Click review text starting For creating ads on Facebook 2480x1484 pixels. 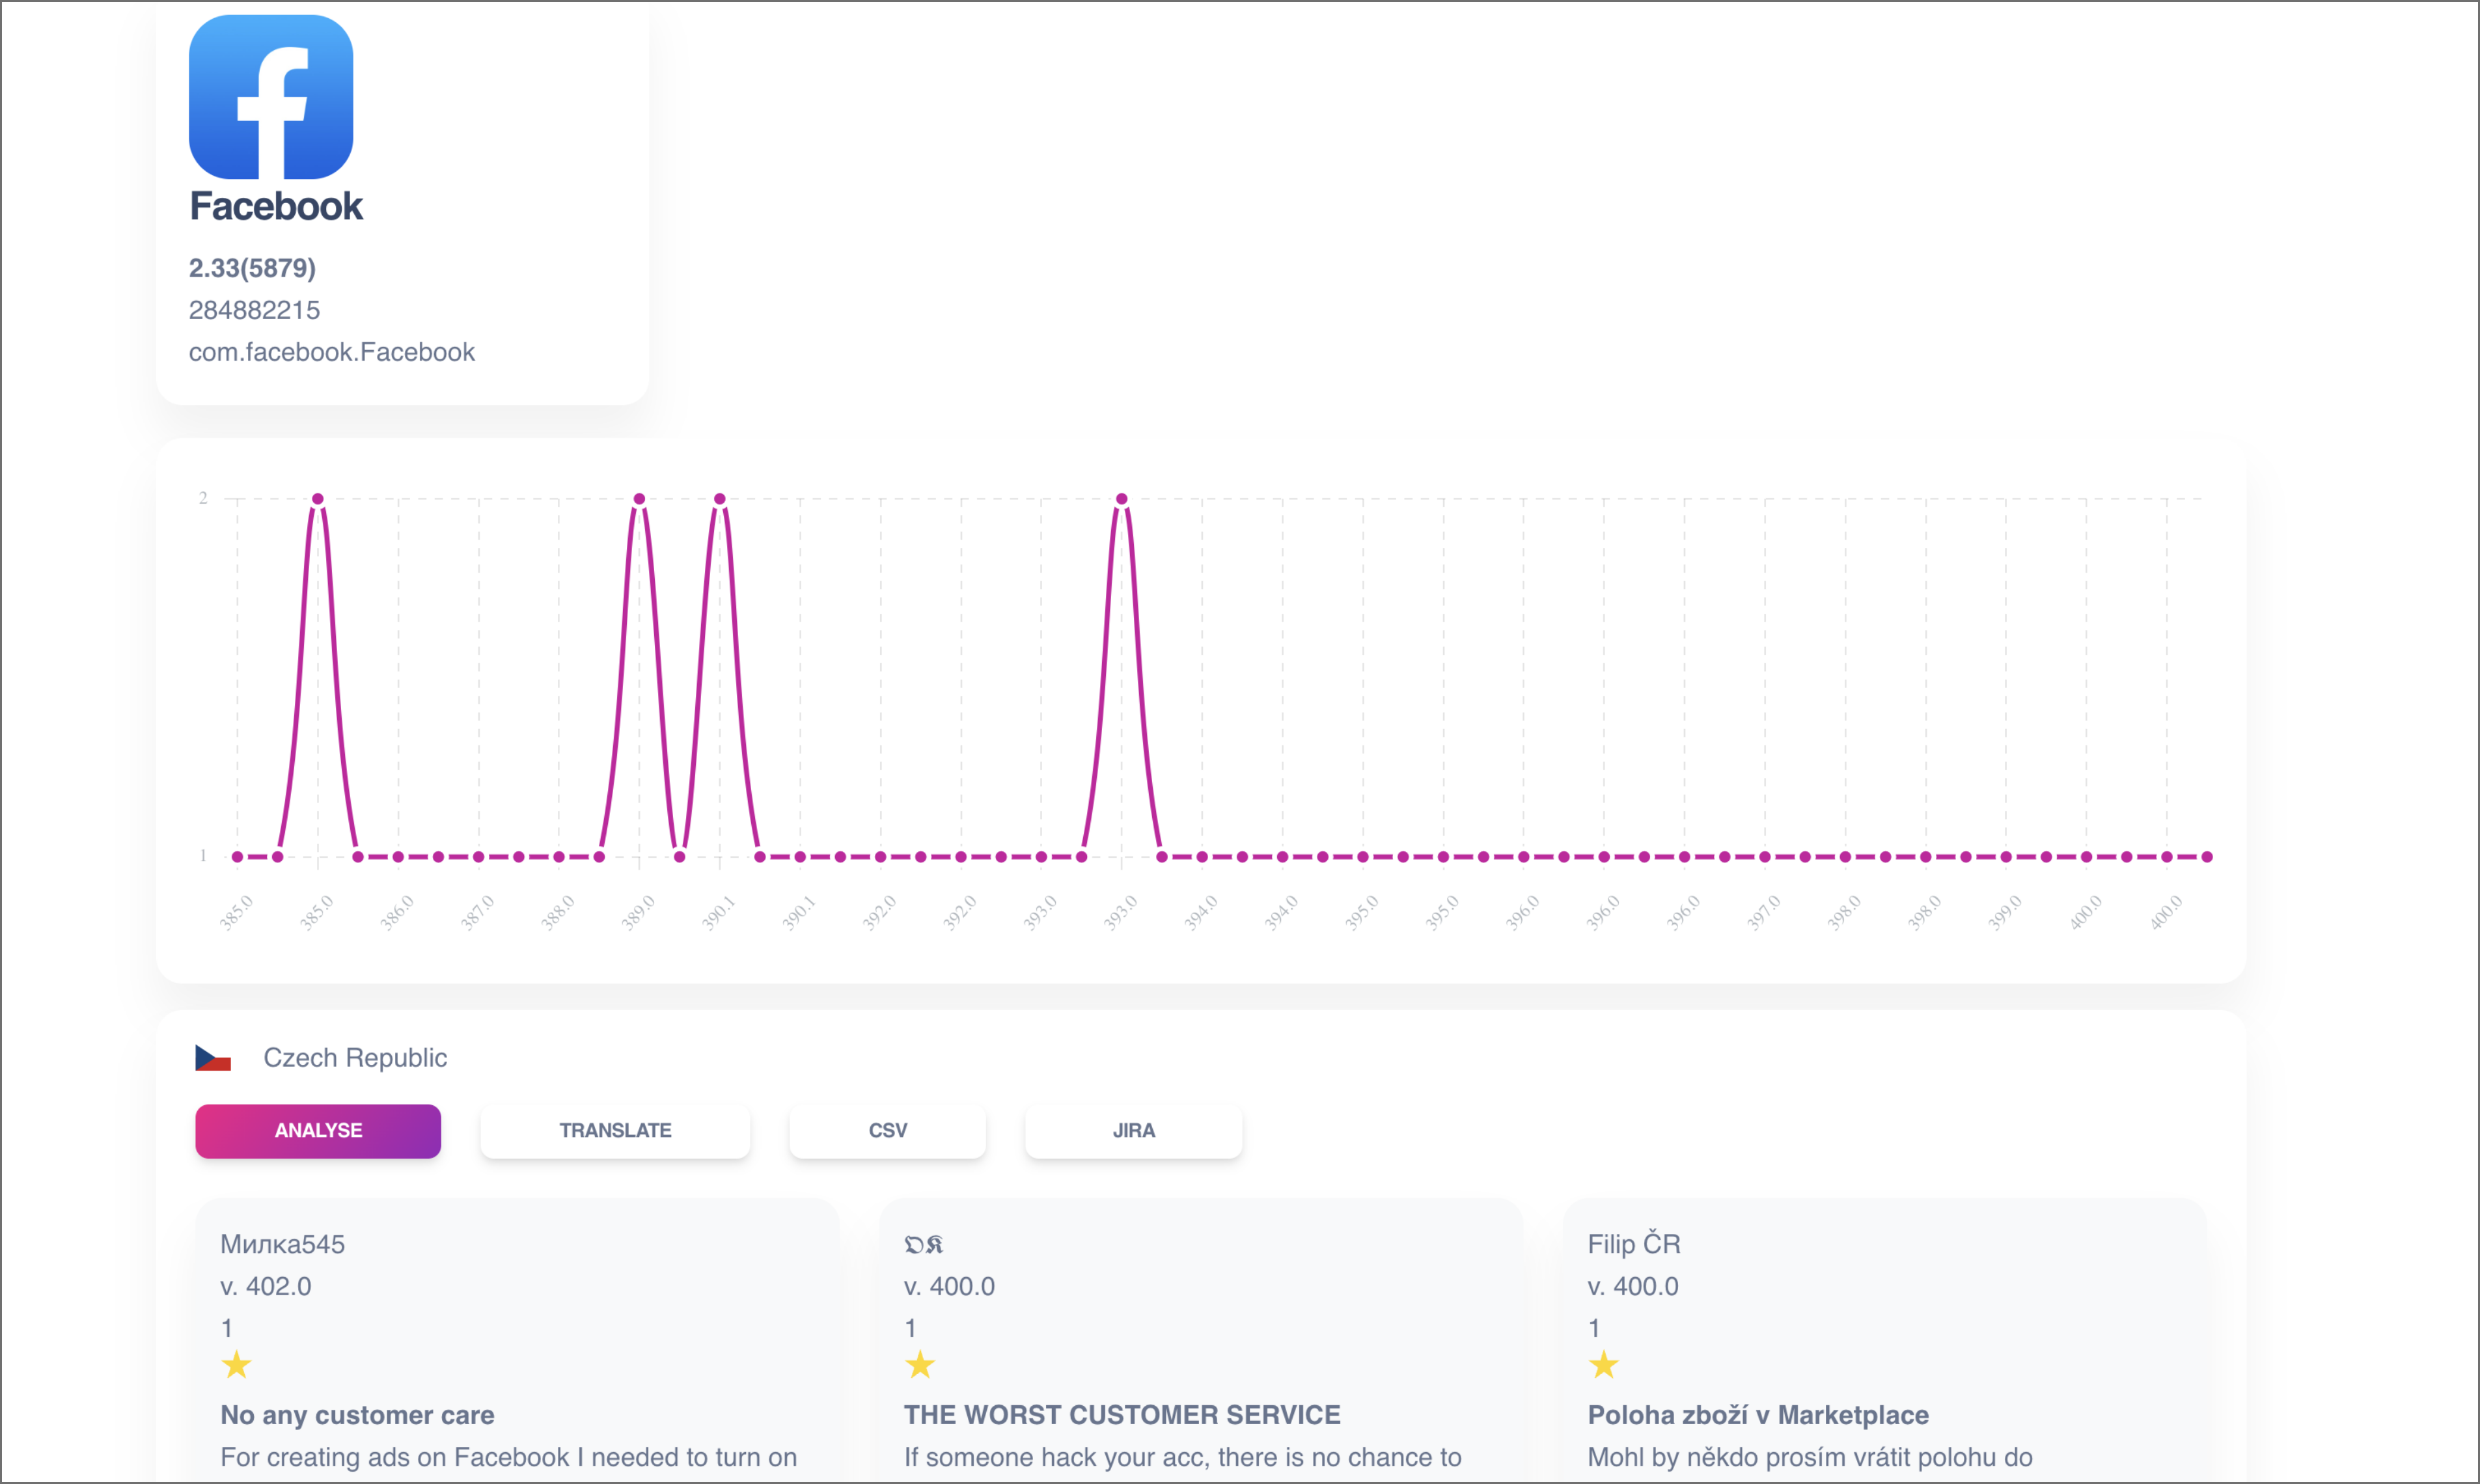point(509,1457)
